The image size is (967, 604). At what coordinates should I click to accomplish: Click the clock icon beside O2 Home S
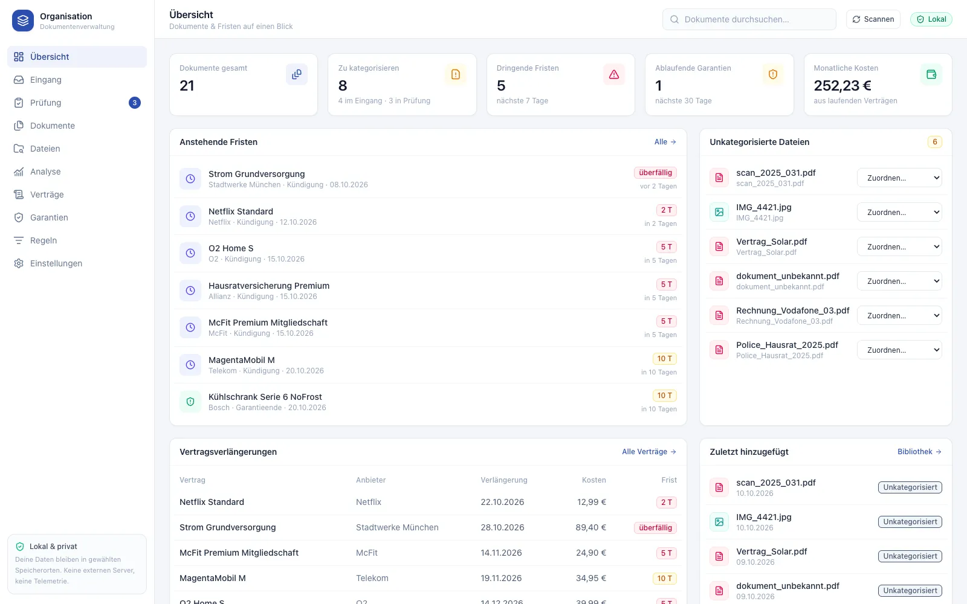(190, 253)
